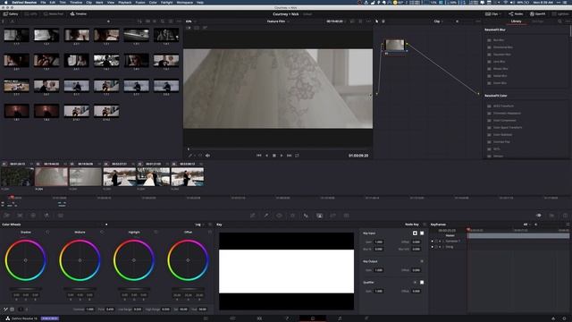Viewport: 572px width, 322px height.
Task: Reset the Offset color wheel
Action: point(210,233)
